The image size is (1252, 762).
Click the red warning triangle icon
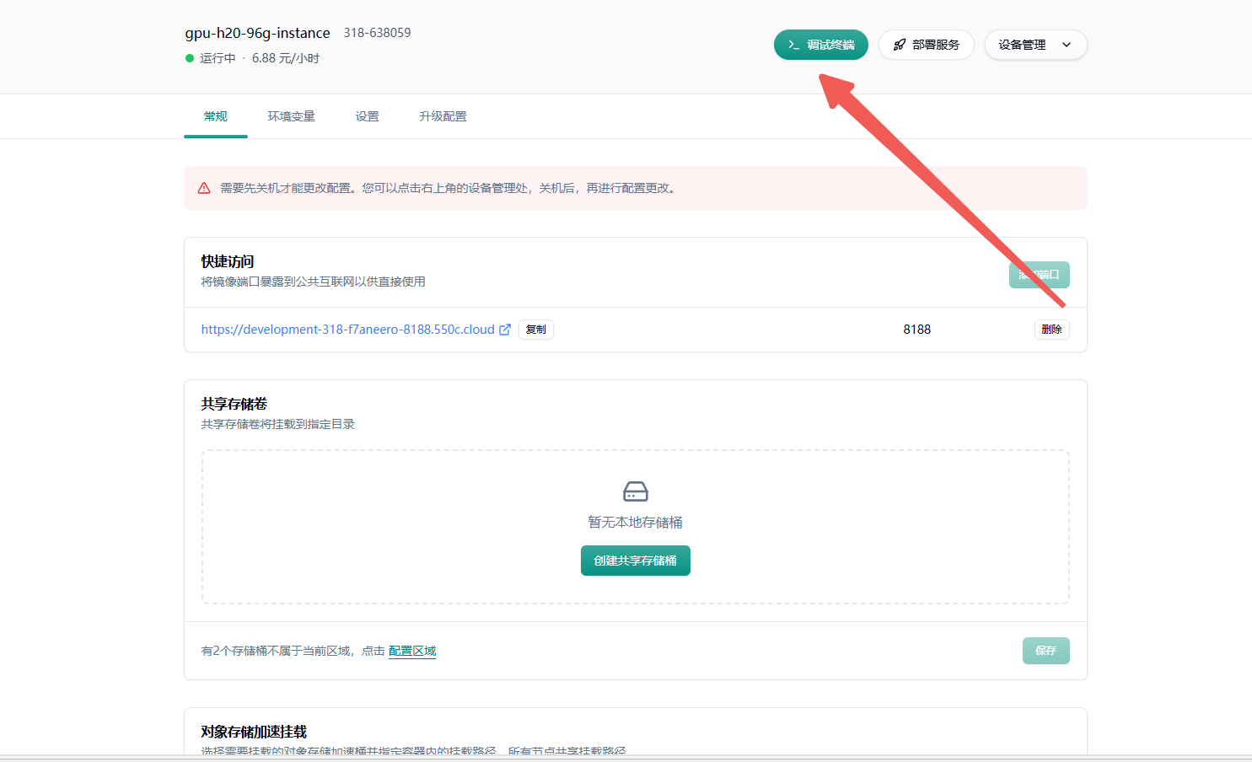[204, 188]
